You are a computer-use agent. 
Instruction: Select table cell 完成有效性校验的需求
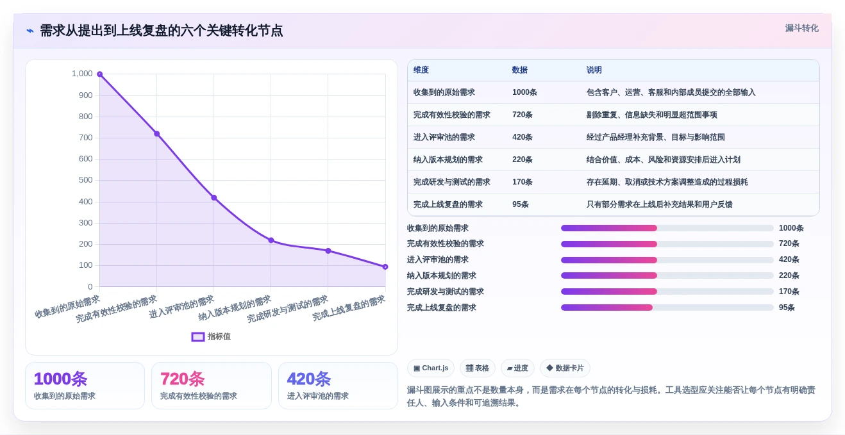[452, 115]
